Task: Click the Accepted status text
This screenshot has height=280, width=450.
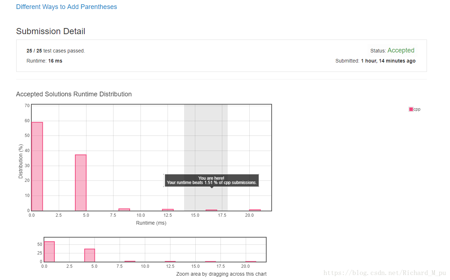Action: (401, 50)
